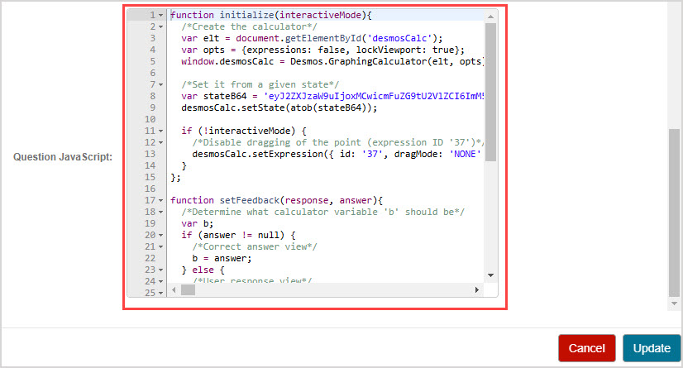Click the editor's horizontal scrollbar thumb
The height and width of the screenshot is (368, 683).
(189, 290)
